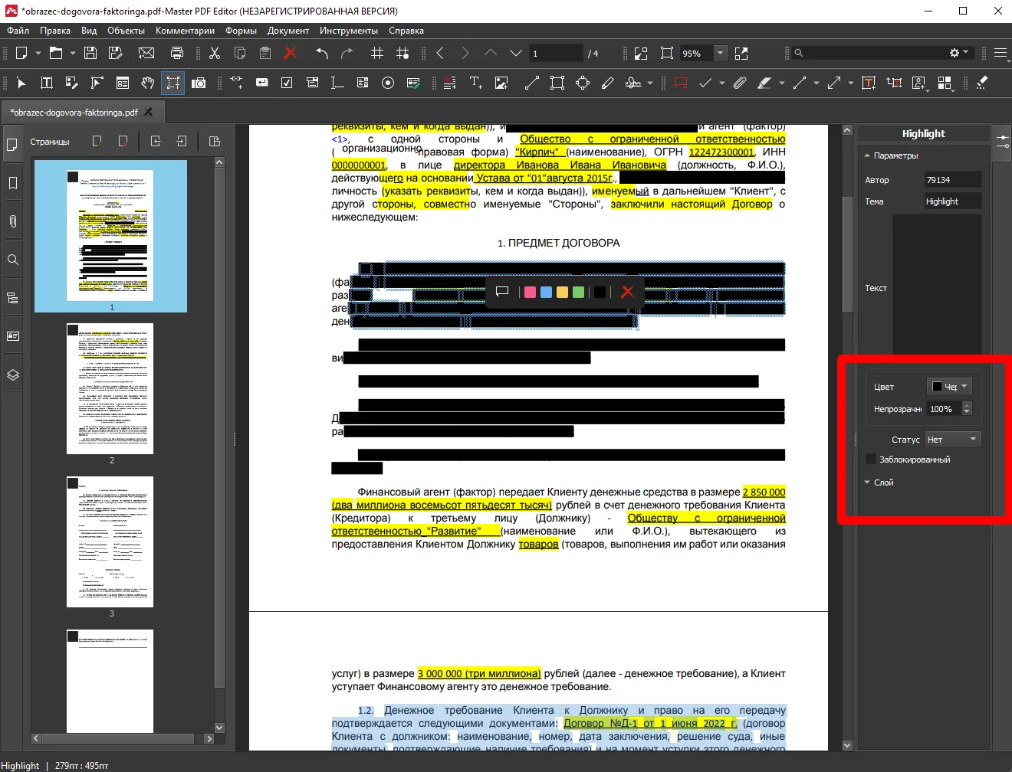
Task: Click the Print icon
Action: point(177,53)
